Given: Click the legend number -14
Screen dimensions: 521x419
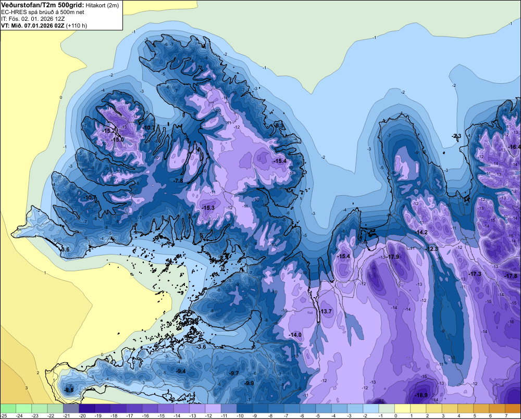Looking at the screenshot, I should point(178,416).
